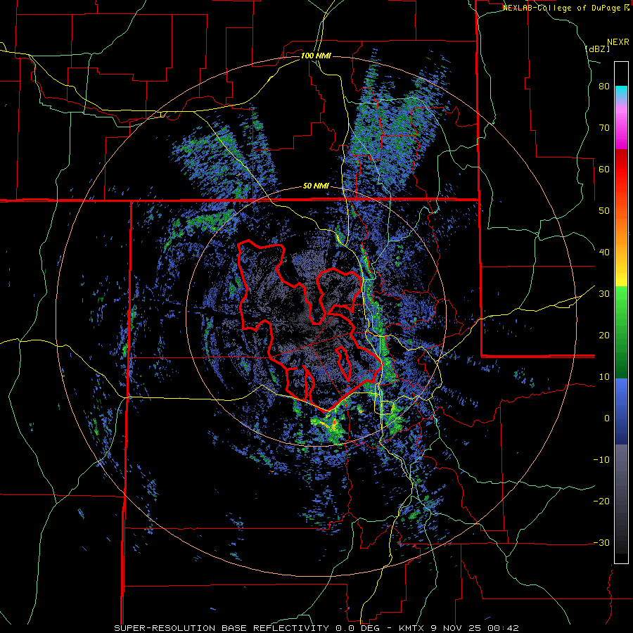Click the yellow band of reflectivity color bar
This screenshot has height=633, width=633.
point(621,274)
